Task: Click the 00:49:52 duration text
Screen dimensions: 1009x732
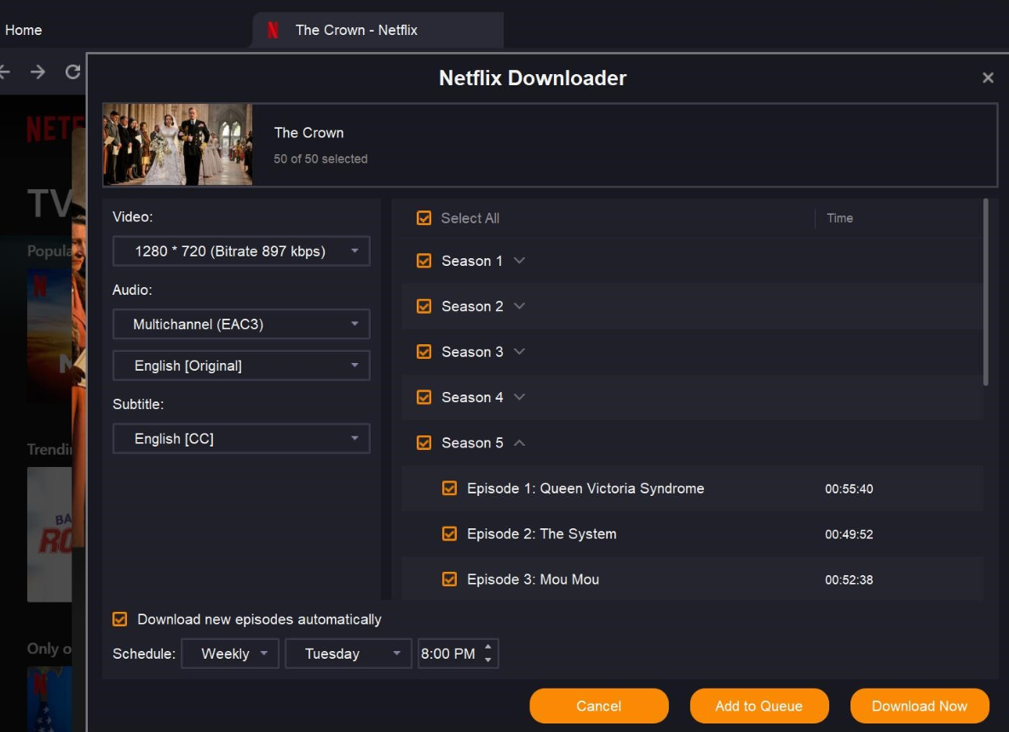Action: [x=849, y=534]
